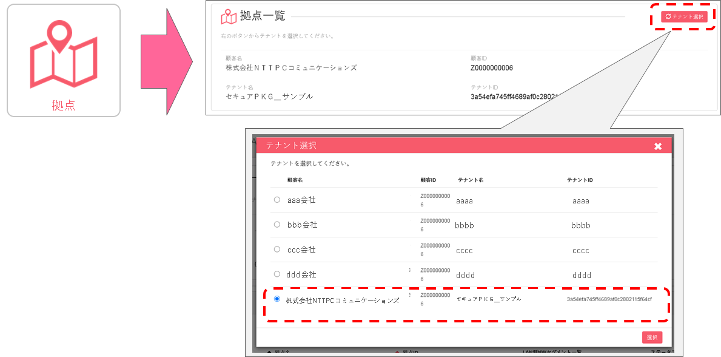Click the vertical dots handle in ddd会社 row
This screenshot has width=721, height=357.
[x=409, y=270]
